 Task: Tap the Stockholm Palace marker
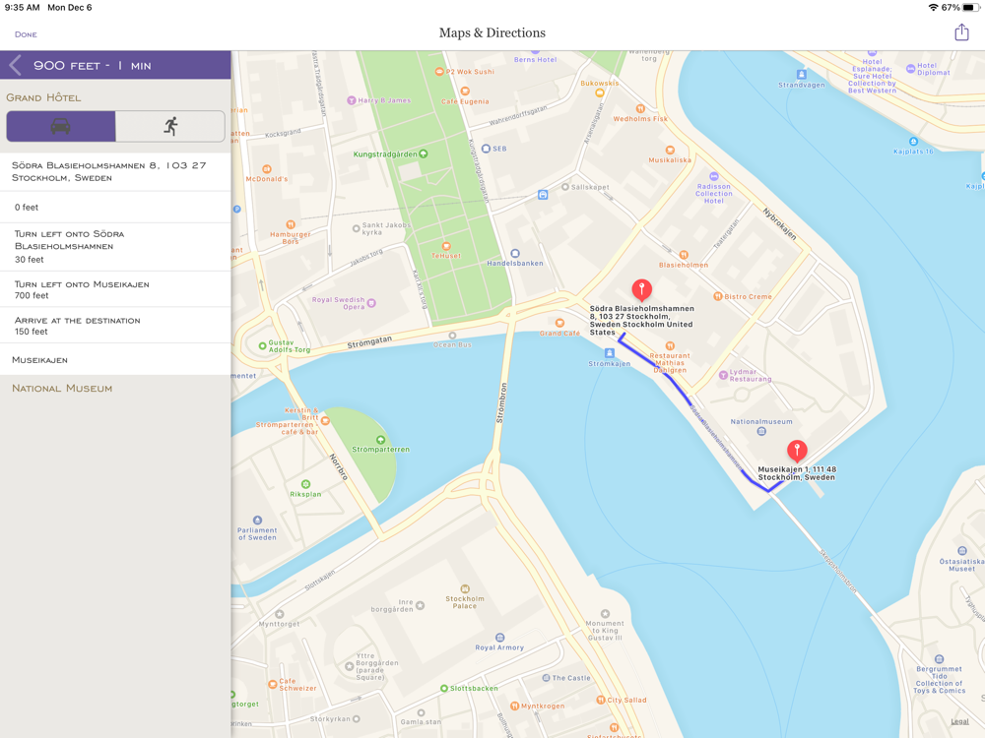coord(465,588)
